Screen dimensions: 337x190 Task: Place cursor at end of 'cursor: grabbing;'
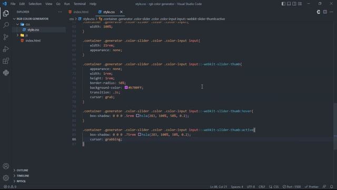click(x=122, y=139)
